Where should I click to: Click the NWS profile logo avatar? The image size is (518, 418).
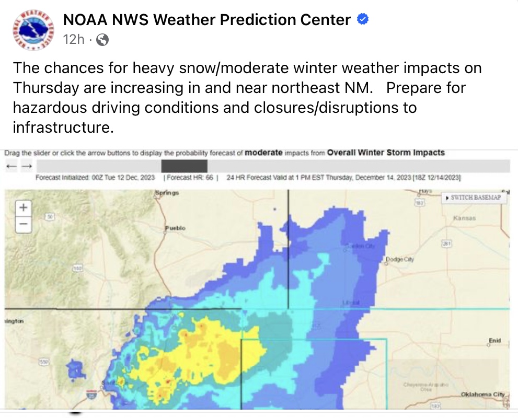(x=33, y=30)
